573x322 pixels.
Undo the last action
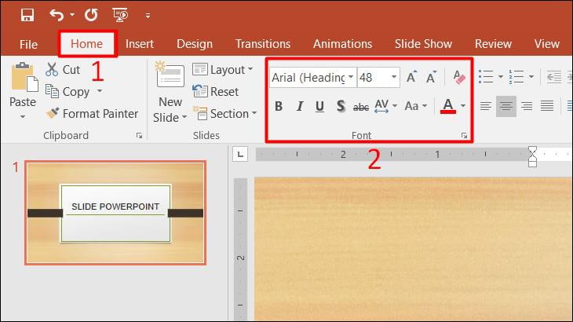point(57,16)
